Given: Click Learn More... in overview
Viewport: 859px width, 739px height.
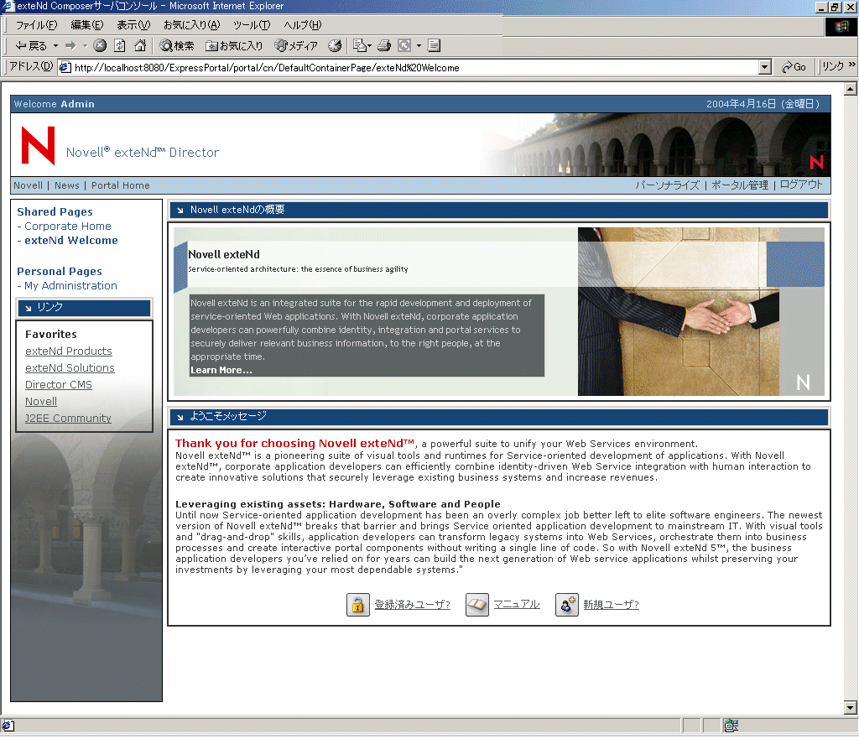Looking at the screenshot, I should [221, 370].
